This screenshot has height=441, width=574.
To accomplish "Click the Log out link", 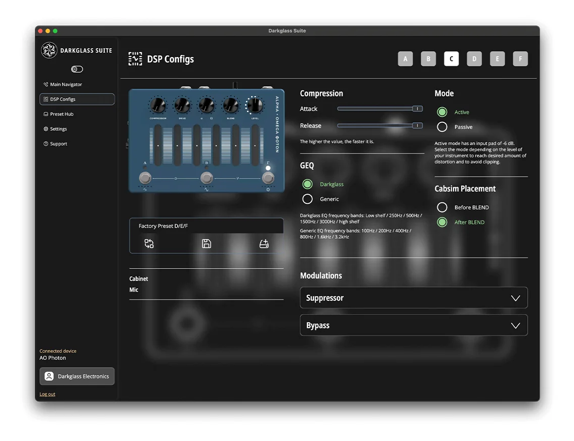I will coord(47,394).
